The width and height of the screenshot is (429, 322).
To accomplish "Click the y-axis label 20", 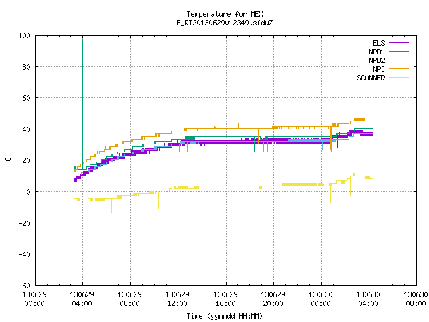I will click(26, 160).
